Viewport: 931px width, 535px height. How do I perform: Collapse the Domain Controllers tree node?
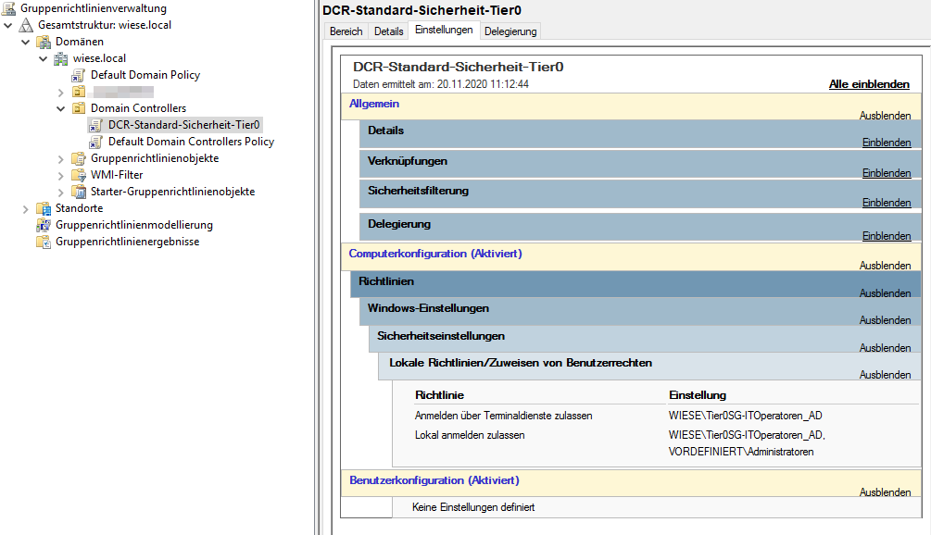click(x=60, y=108)
